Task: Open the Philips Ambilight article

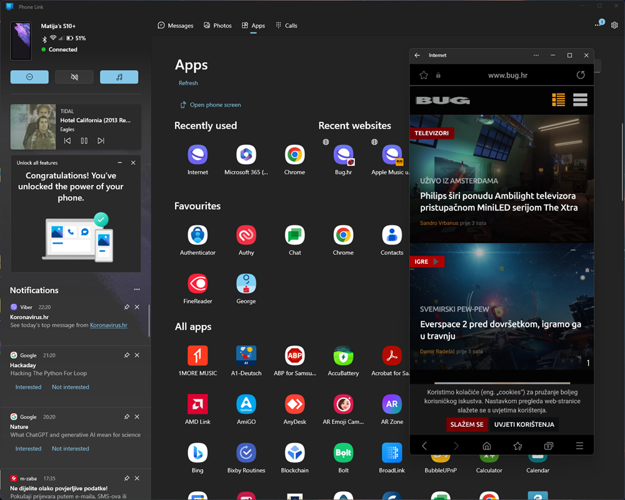Action: click(x=499, y=202)
